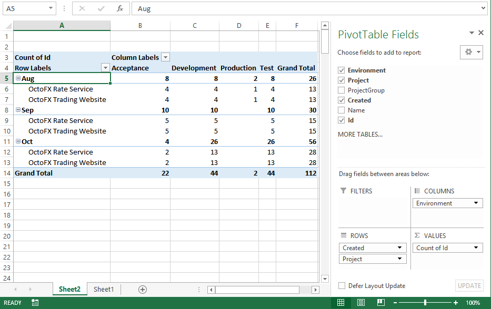491x309 pixels.
Task: Uncheck the Id field
Action: coord(342,120)
